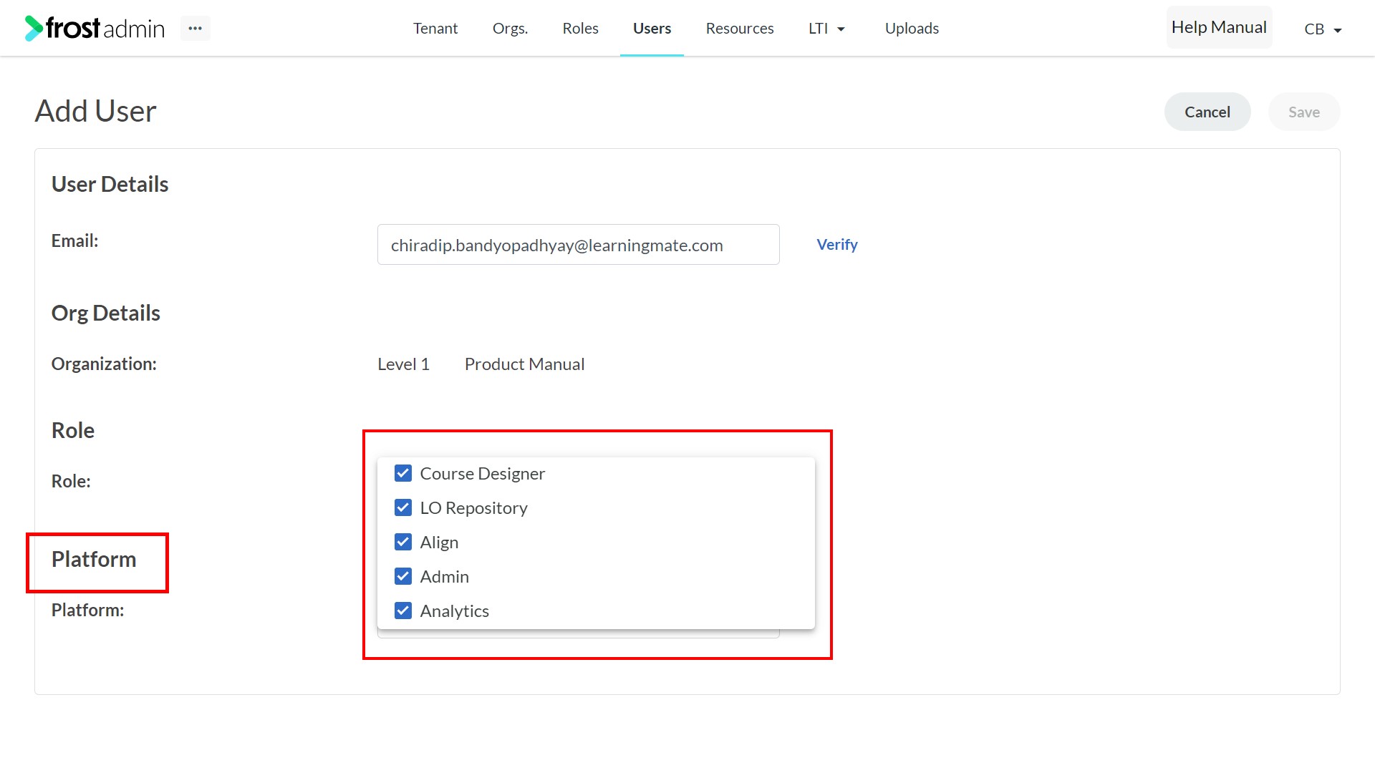The height and width of the screenshot is (773, 1375).
Task: Open the Resources tab
Action: click(740, 29)
